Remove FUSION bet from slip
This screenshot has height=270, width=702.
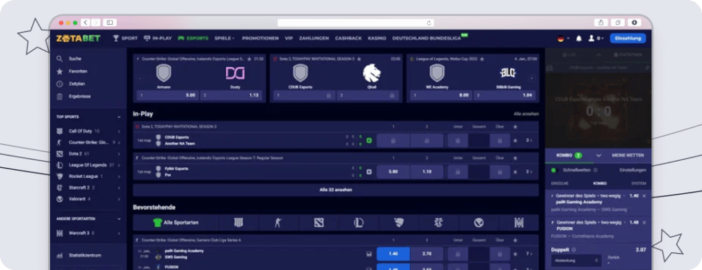pos(644,223)
